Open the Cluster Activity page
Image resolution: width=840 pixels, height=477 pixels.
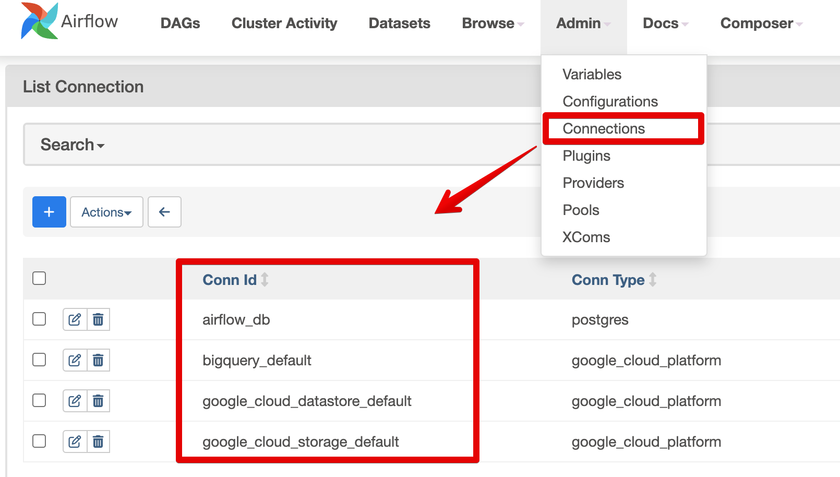(x=284, y=23)
